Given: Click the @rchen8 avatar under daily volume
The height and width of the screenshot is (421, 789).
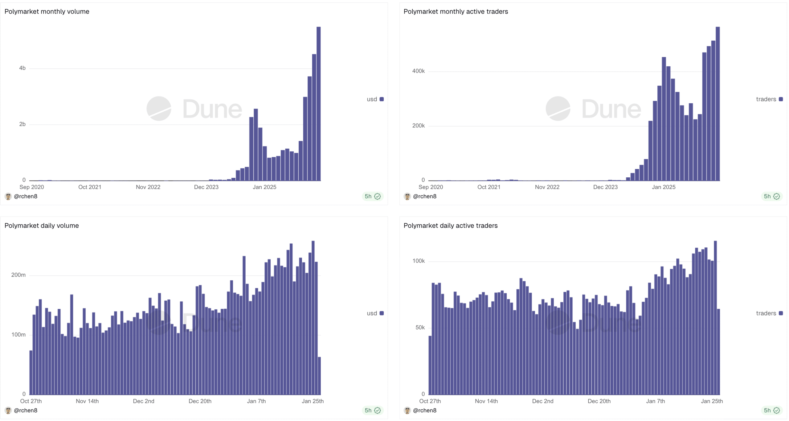Looking at the screenshot, I should (x=8, y=411).
